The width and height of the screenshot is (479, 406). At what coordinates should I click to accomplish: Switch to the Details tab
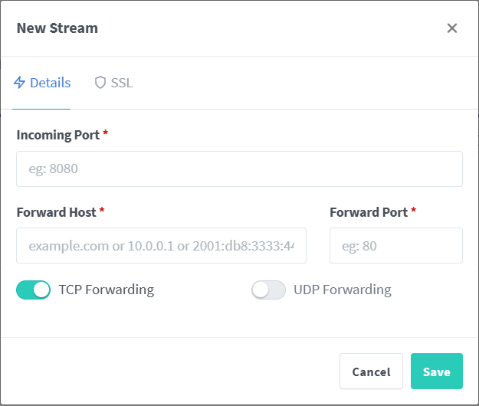tap(42, 83)
